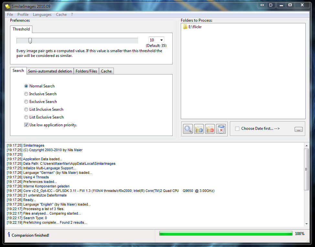315x247 pixels.
Task: Close the SimilarImages window
Action: tap(302, 5)
